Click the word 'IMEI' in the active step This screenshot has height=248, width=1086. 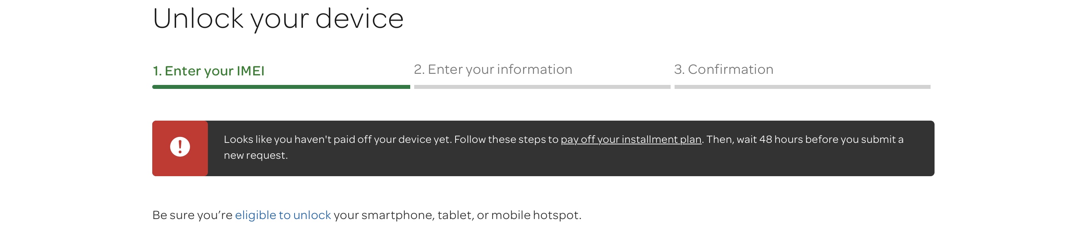[x=250, y=71]
